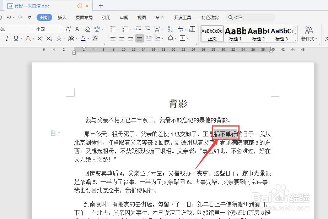Open the pinyin guide (wén) tool
Viewport: 328px width, 219px height.
point(97,29)
